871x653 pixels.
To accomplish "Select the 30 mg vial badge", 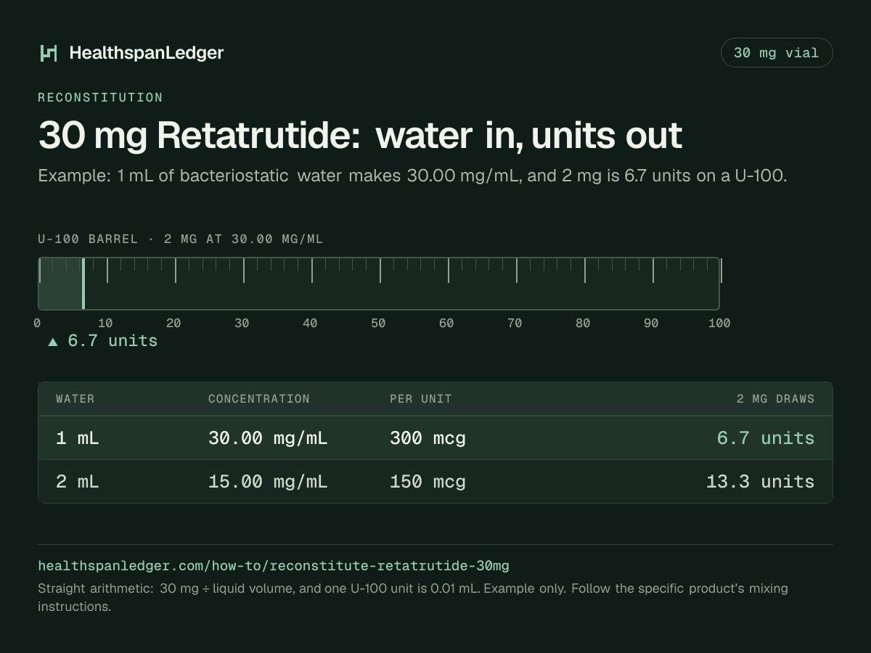I will pos(777,53).
